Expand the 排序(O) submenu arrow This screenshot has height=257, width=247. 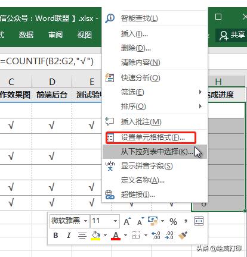tap(200, 106)
